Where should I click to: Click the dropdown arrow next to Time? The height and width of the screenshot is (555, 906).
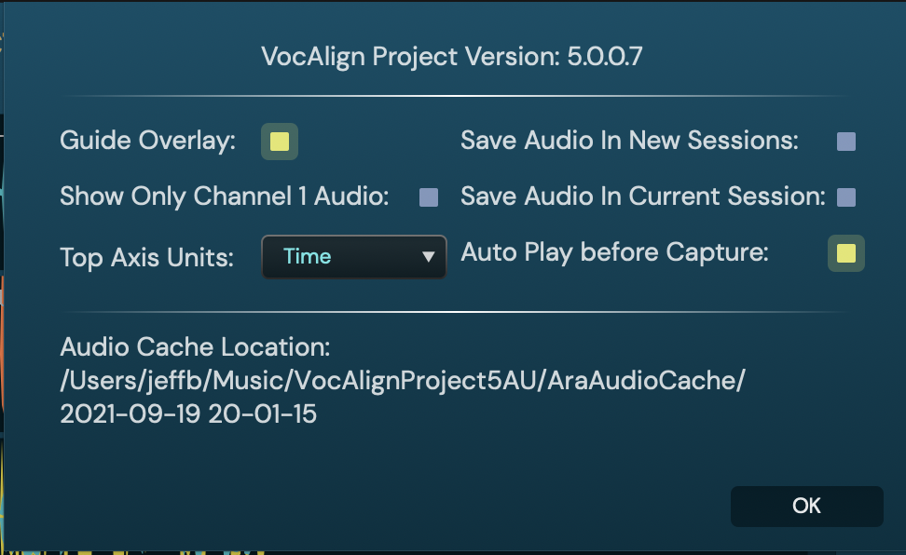429,256
